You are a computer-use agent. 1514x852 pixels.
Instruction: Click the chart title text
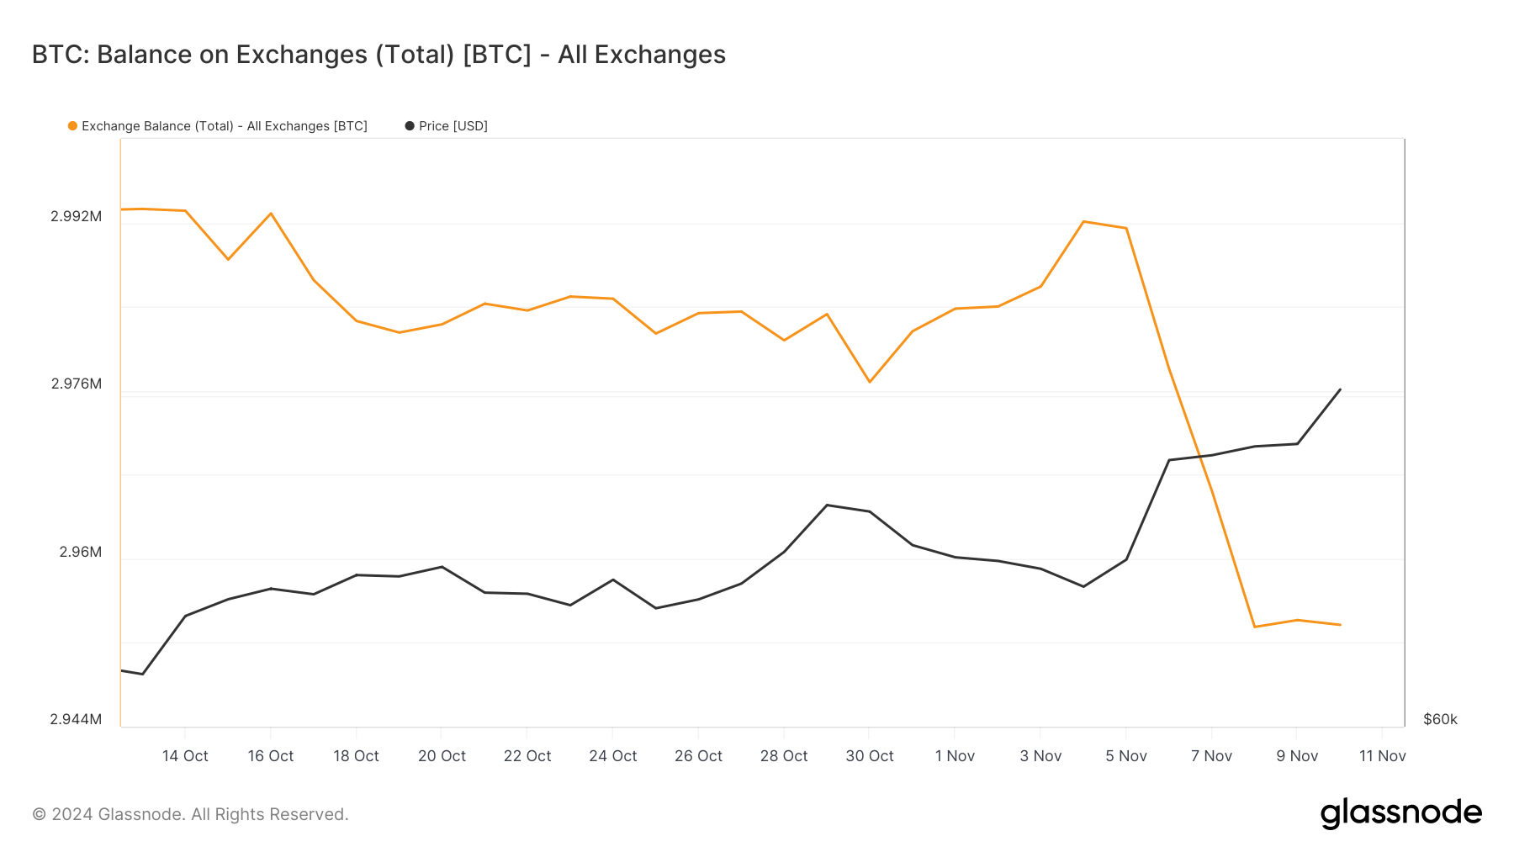pyautogui.click(x=378, y=55)
